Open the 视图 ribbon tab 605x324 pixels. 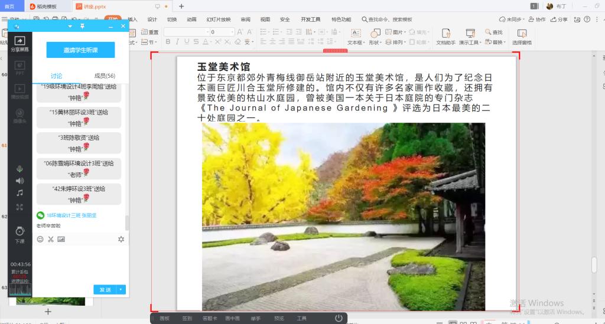tap(265, 19)
